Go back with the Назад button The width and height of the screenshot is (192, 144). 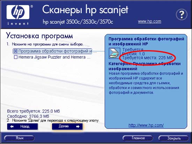23,126
